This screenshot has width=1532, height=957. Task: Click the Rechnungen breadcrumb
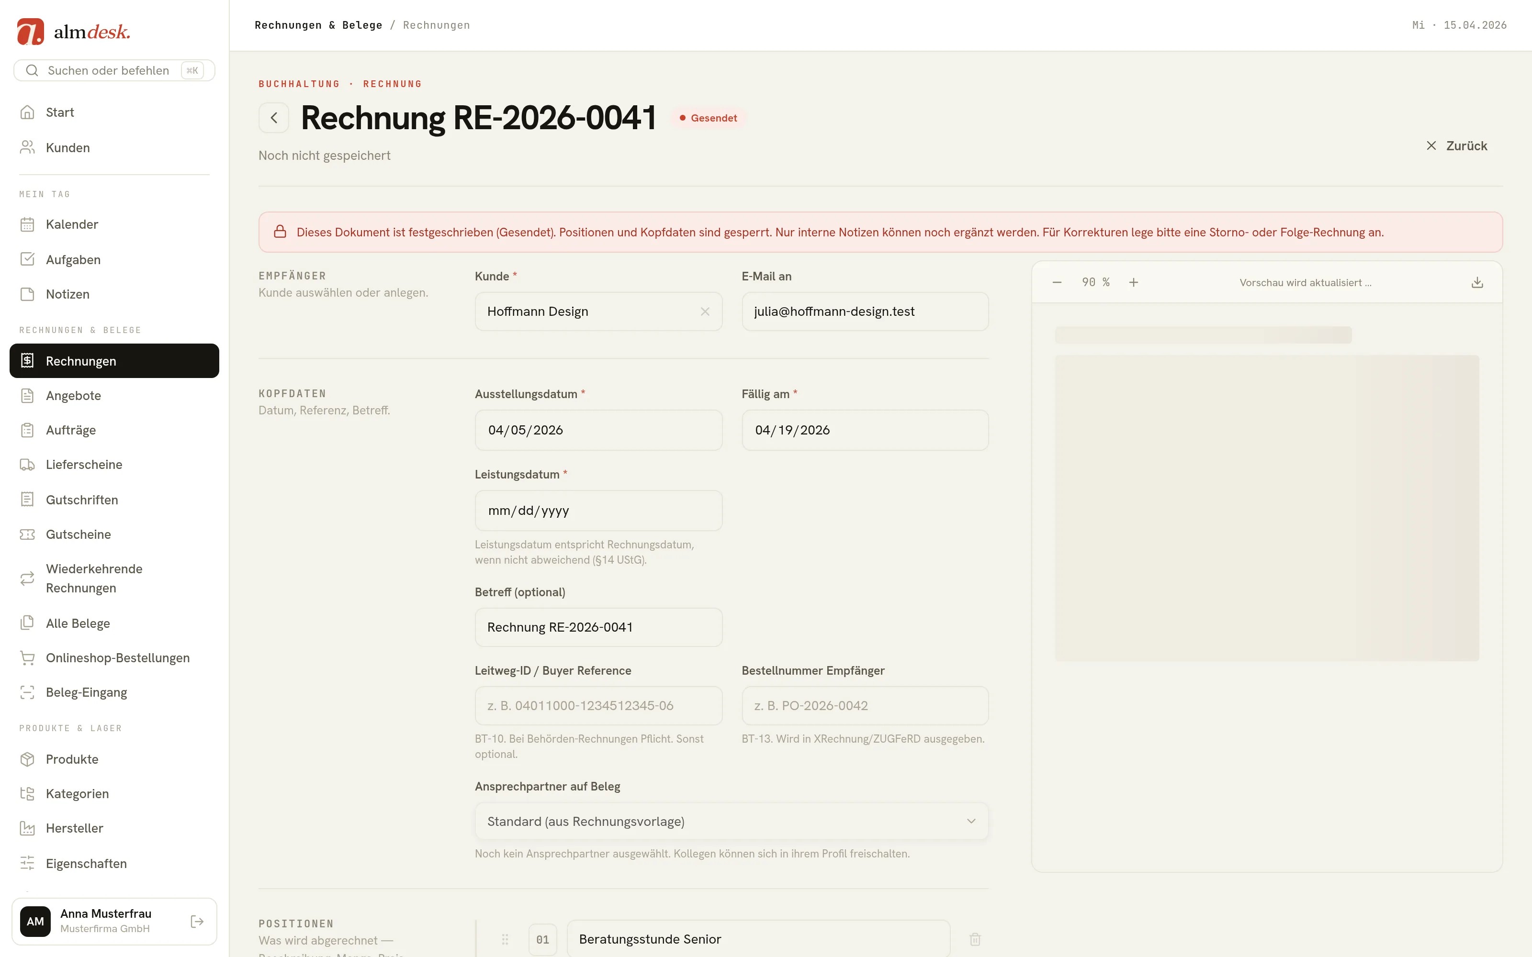[x=436, y=25]
